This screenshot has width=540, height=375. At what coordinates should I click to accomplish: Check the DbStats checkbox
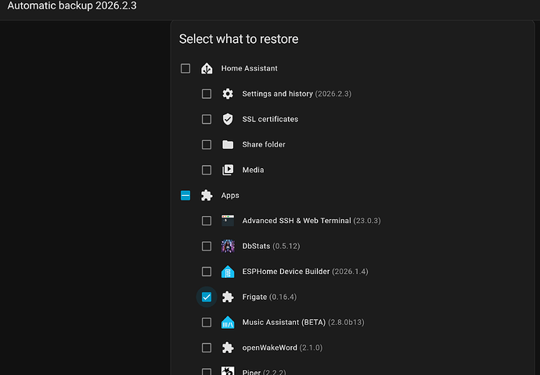[x=207, y=246]
